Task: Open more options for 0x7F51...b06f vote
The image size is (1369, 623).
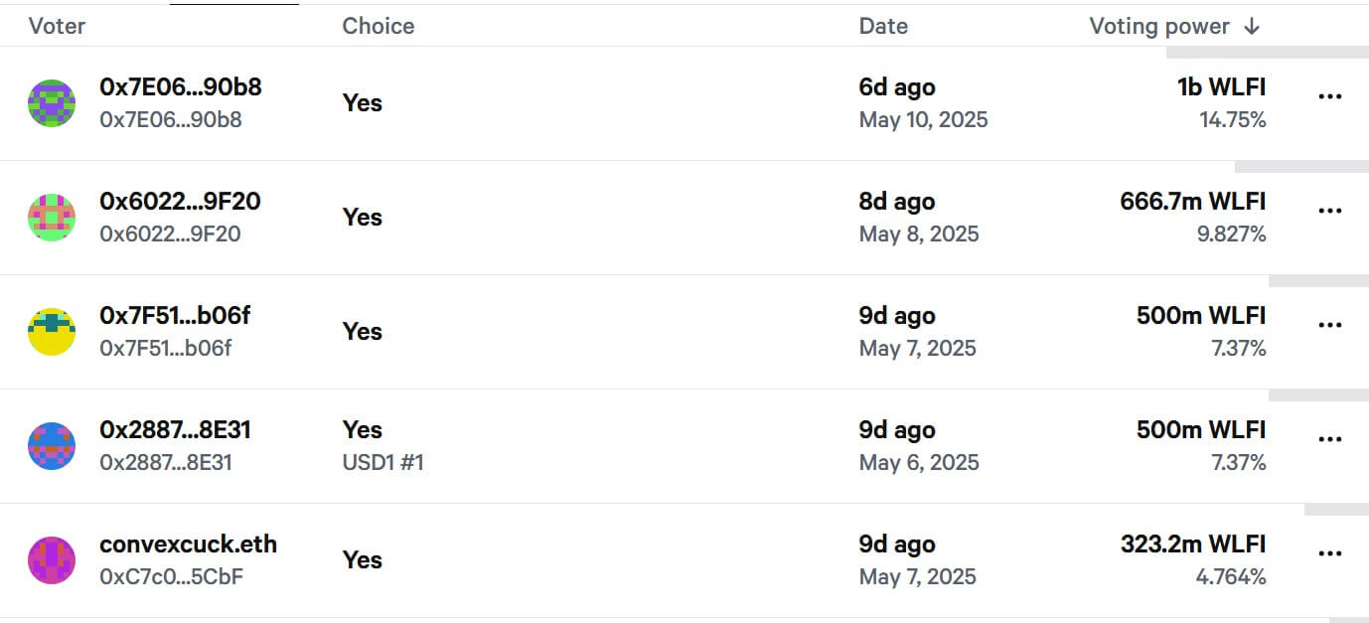Action: pos(1329,325)
